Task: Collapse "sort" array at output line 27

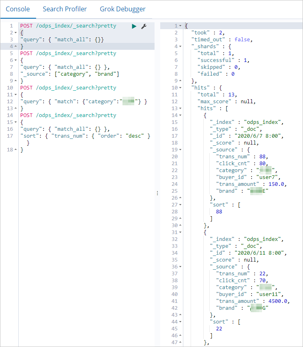Action: (180, 205)
